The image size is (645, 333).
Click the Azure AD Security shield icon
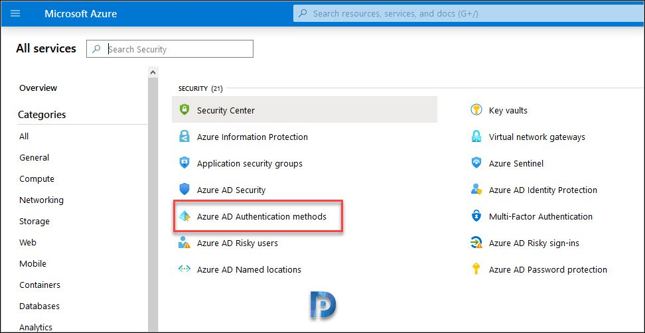(x=184, y=190)
